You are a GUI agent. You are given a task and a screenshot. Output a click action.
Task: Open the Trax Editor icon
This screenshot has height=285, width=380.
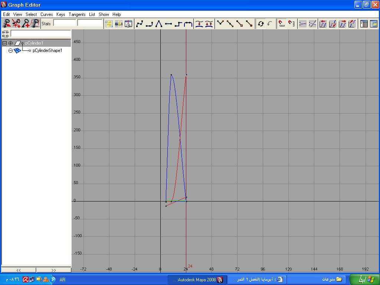pos(373,24)
